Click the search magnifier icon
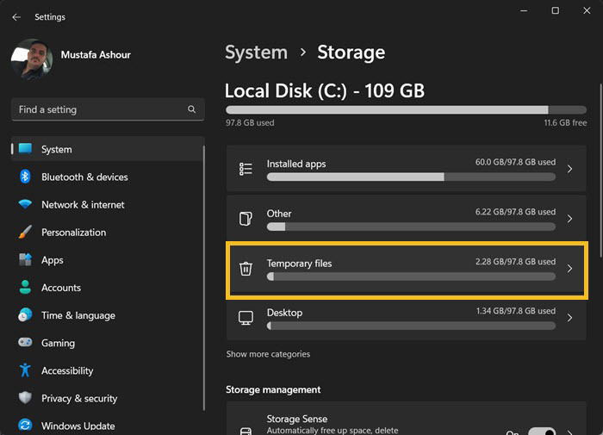This screenshot has height=435, width=603. pyautogui.click(x=191, y=109)
